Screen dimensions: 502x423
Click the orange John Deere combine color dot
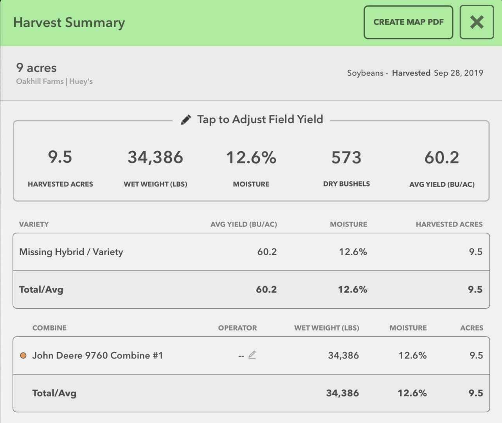23,356
